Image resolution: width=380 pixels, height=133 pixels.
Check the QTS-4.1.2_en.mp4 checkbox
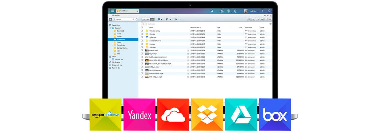point(142,77)
